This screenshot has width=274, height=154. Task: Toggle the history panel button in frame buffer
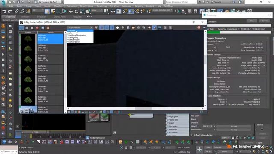tap(21, 27)
